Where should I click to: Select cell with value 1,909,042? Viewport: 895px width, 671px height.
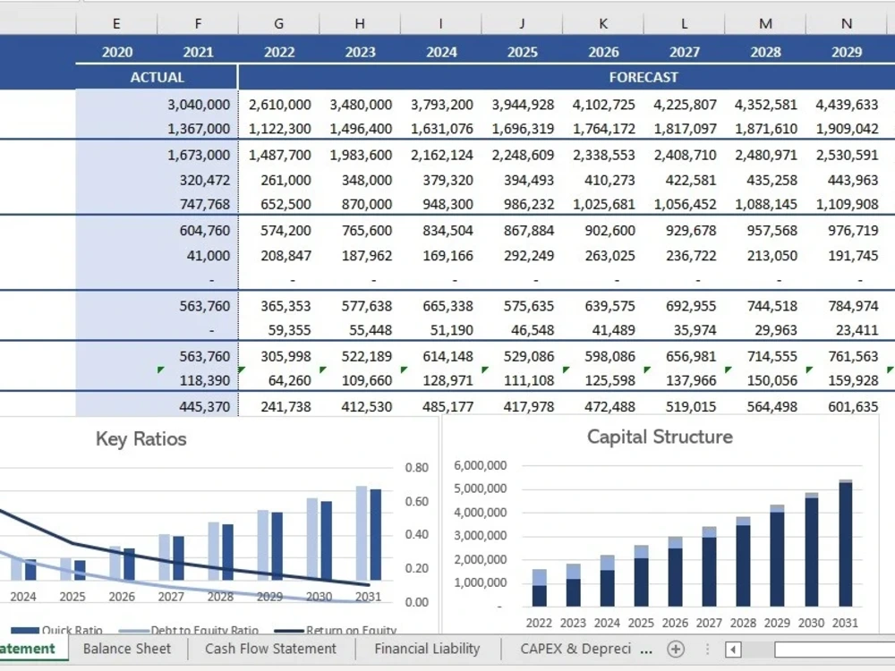click(847, 128)
